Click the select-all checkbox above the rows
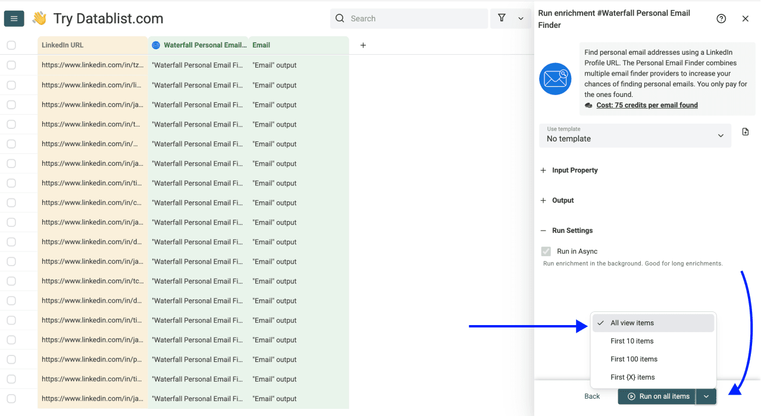 click(x=11, y=45)
